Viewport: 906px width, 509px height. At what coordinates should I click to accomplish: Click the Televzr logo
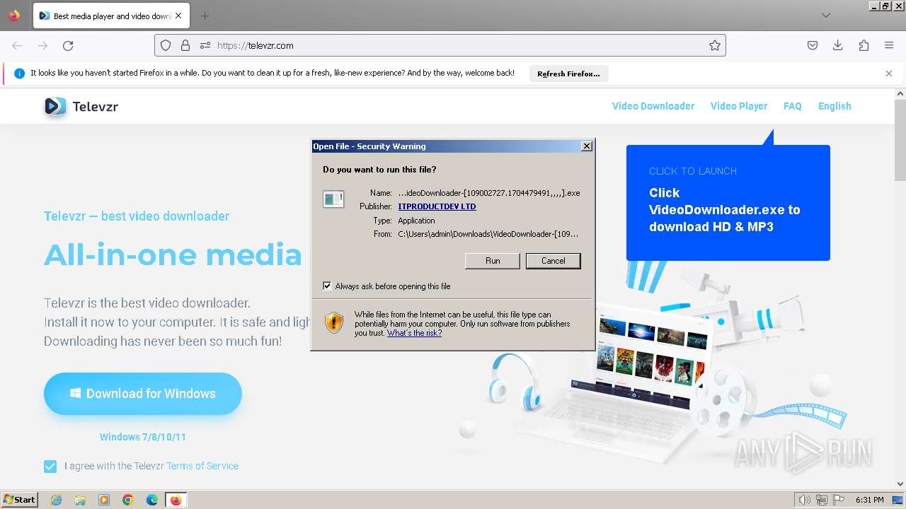(x=81, y=106)
